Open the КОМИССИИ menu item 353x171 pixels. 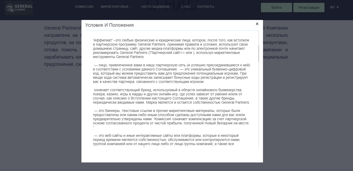84,7
